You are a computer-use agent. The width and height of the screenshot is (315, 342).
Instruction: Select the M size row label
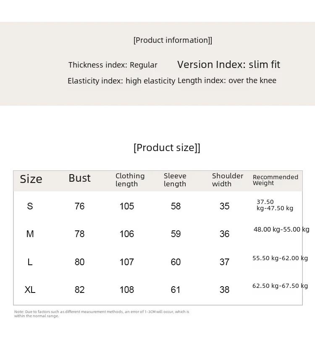[30, 234]
